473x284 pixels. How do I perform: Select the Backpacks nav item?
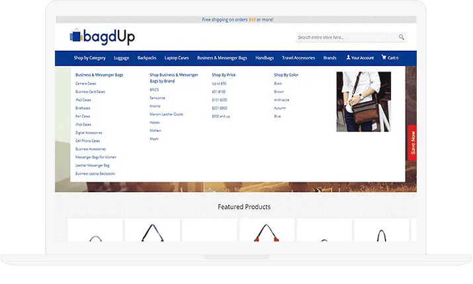point(147,58)
